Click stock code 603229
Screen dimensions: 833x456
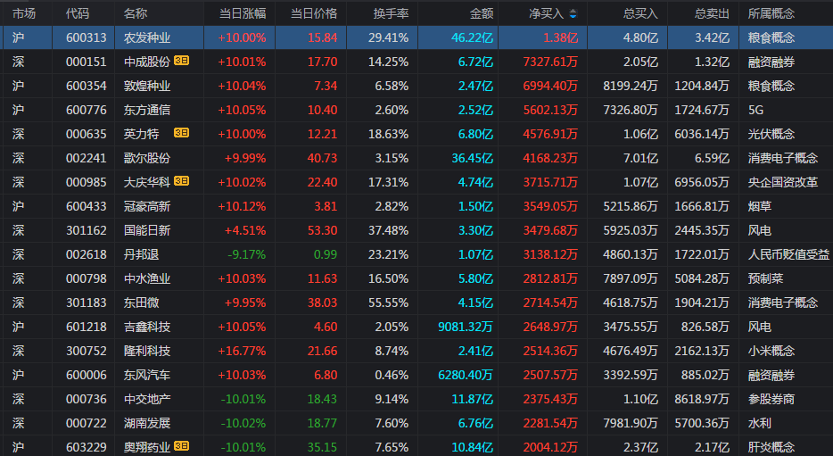(86, 447)
